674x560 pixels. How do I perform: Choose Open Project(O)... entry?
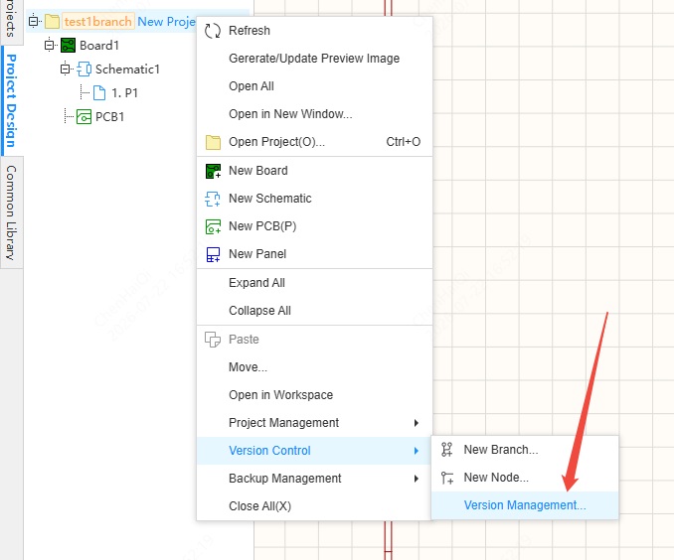point(314,142)
